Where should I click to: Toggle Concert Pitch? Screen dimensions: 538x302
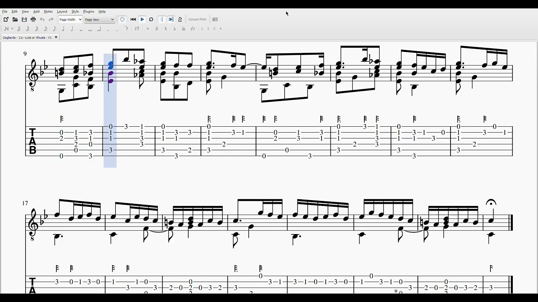click(197, 19)
